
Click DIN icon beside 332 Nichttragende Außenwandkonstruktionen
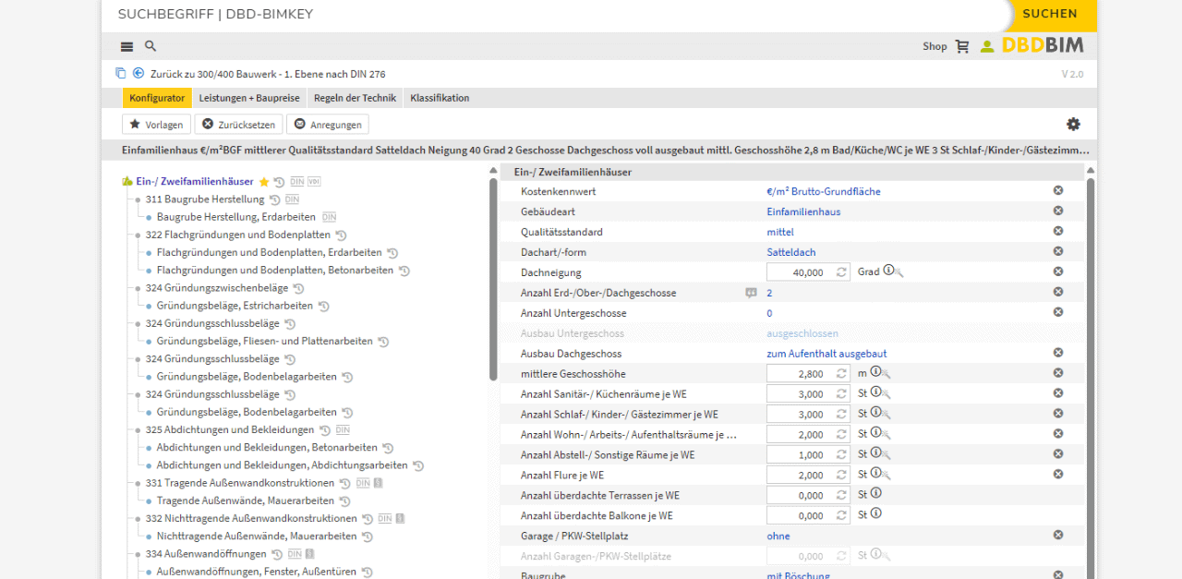[x=385, y=519]
